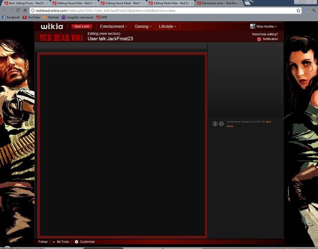Close the Editing Mule Hide tab
This screenshot has width=318, height=249.
coord(192,3)
